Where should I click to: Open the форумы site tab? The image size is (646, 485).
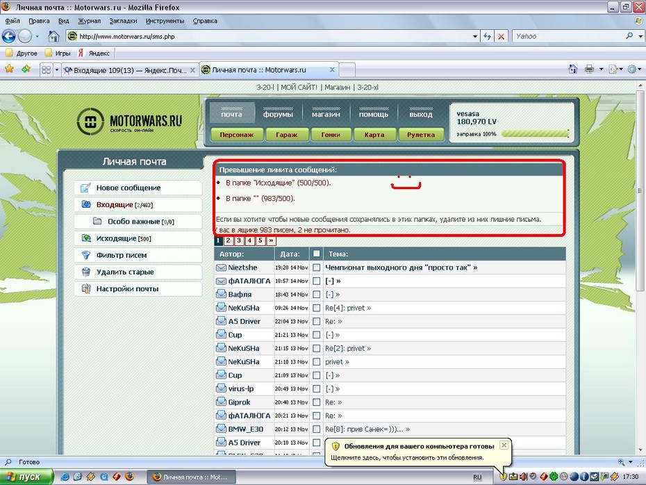pos(278,113)
